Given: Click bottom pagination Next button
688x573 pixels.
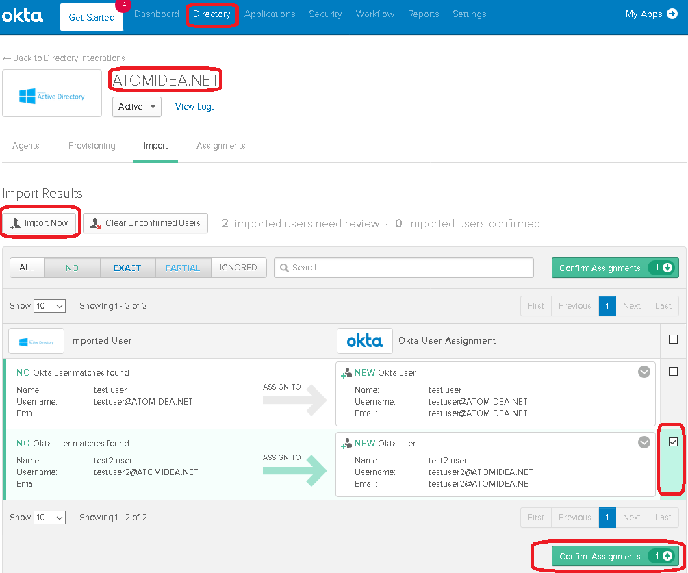Looking at the screenshot, I should [x=632, y=518].
